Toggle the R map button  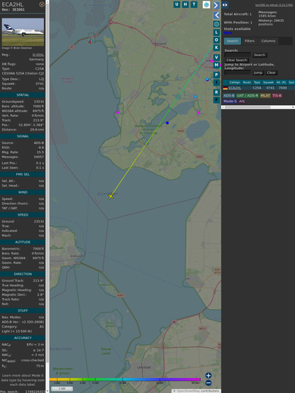216,92
